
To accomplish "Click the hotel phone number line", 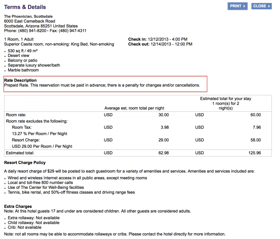I will pos(45,31).
